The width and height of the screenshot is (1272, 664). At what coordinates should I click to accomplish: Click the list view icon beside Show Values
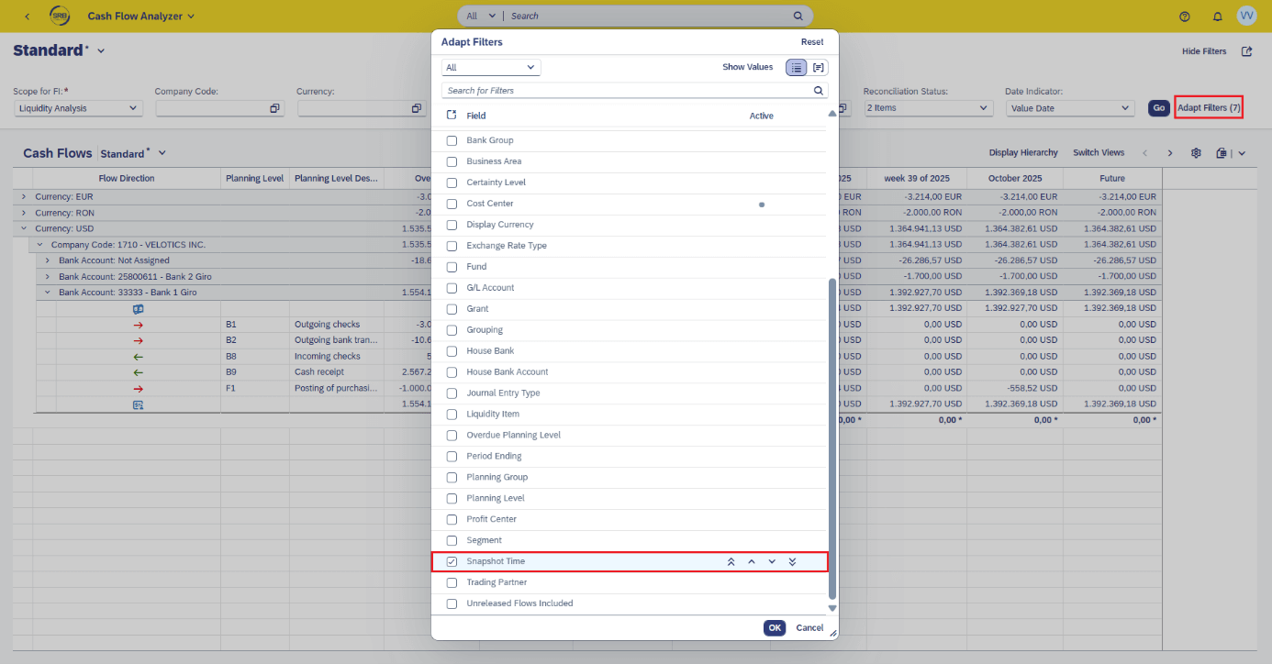point(796,68)
